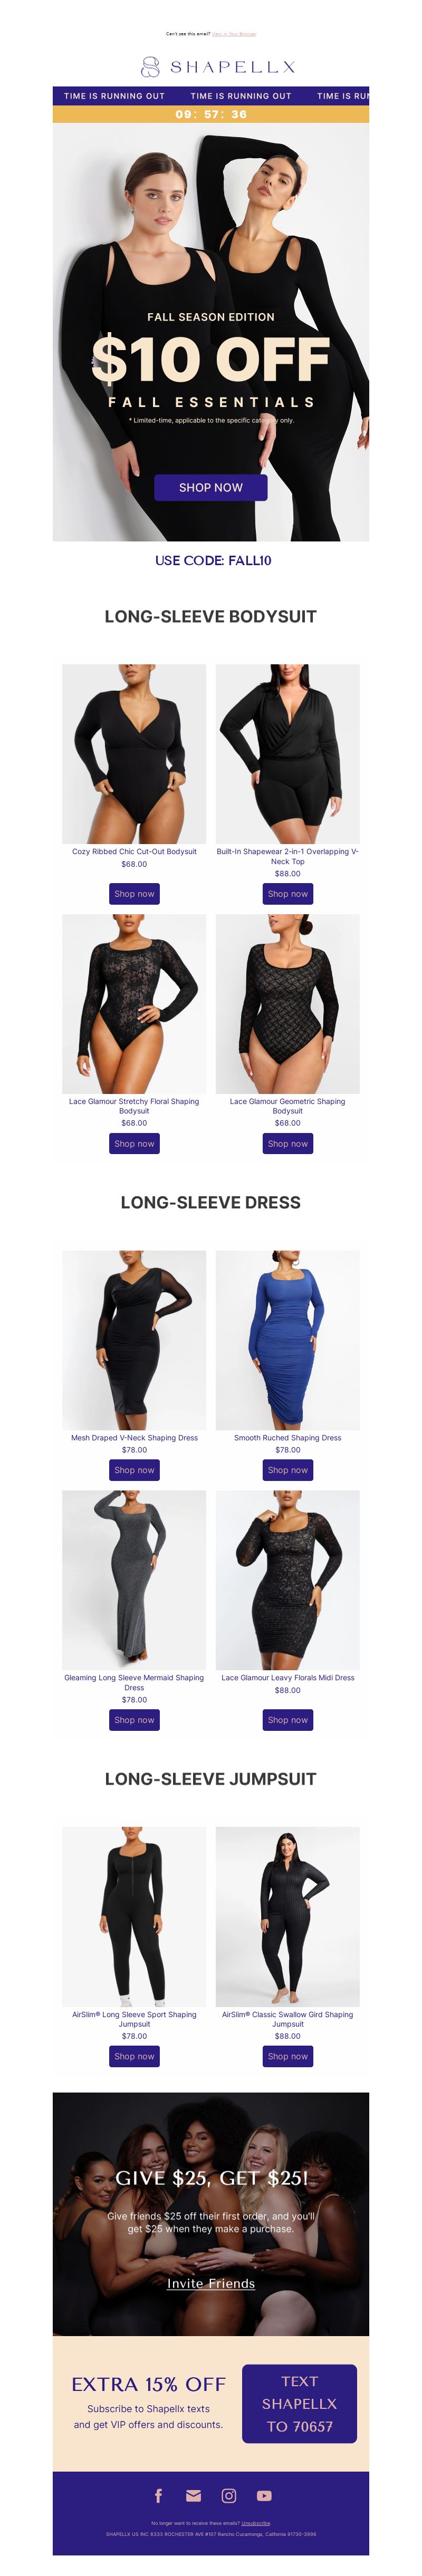Shop now for Built-In Shapewear 2-in-1 V-Neck Top
Viewport: 422px width, 2576px height.
point(288,894)
